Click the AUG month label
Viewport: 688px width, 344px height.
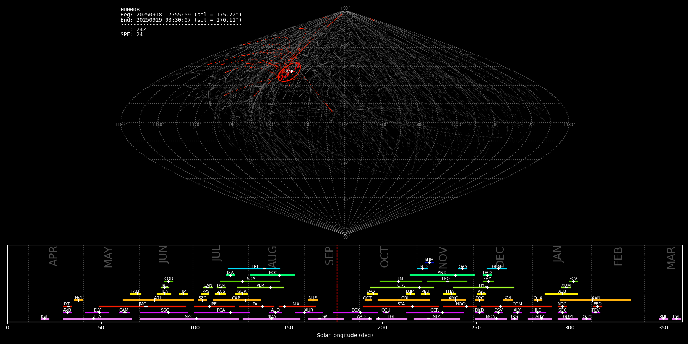(x=273, y=256)
